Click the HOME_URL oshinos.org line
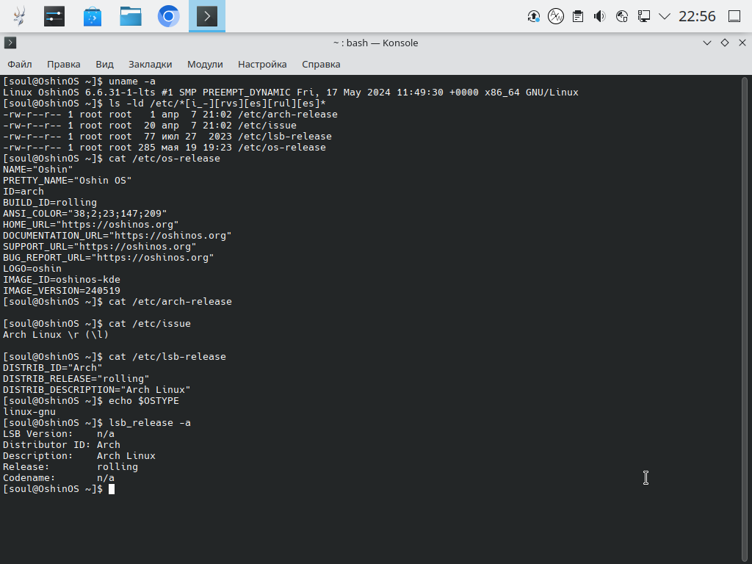752x564 pixels. [x=90, y=225]
